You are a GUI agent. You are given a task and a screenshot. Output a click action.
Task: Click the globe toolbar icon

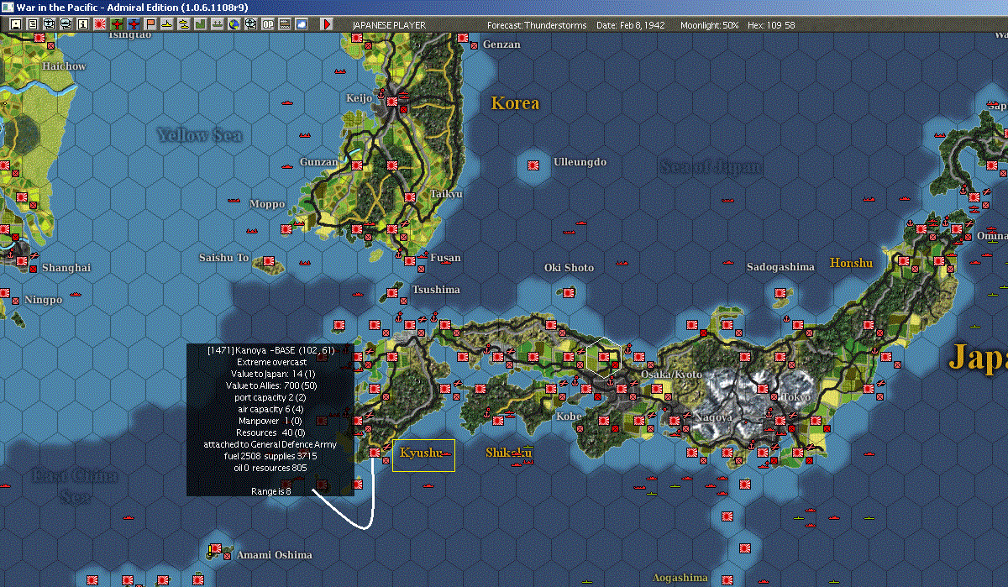234,24
